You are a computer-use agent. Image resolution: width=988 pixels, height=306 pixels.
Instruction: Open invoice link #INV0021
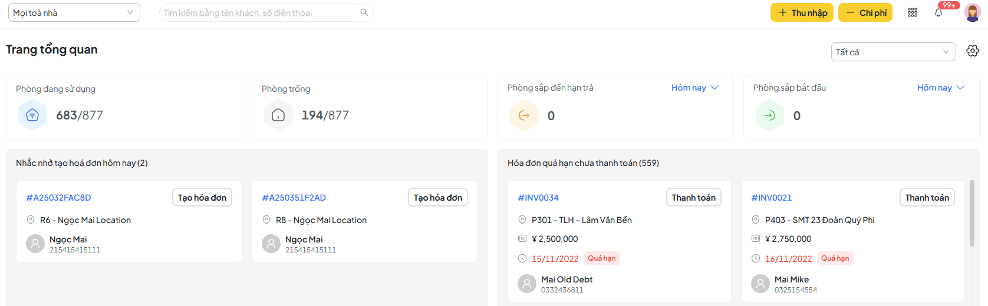point(772,198)
